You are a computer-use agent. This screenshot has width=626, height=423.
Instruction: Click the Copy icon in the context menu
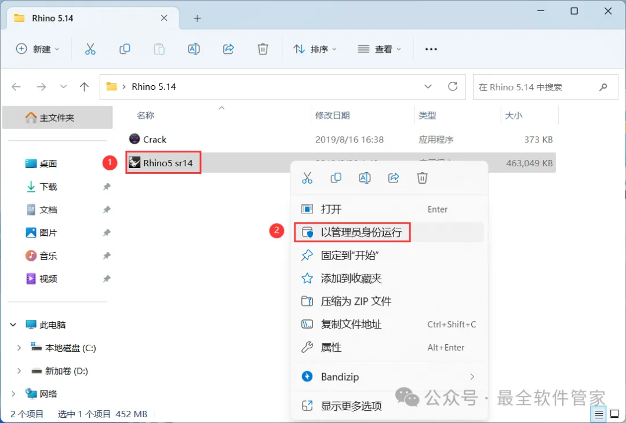[336, 177]
